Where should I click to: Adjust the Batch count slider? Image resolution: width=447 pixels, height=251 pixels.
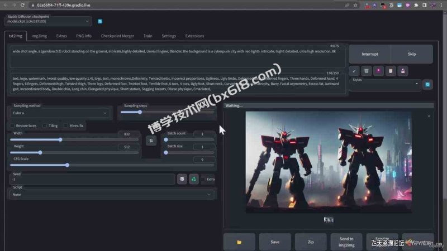pyautogui.click(x=189, y=140)
